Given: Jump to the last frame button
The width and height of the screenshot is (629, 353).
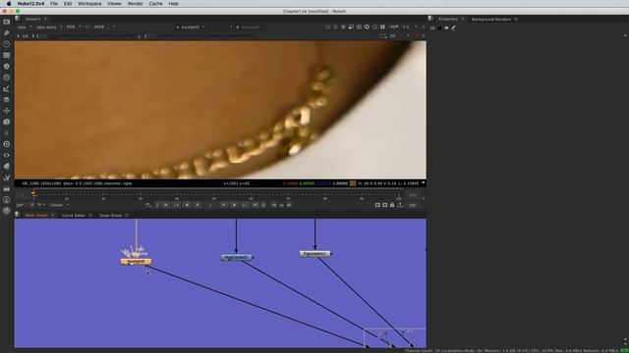Looking at the screenshot, I should 256,205.
